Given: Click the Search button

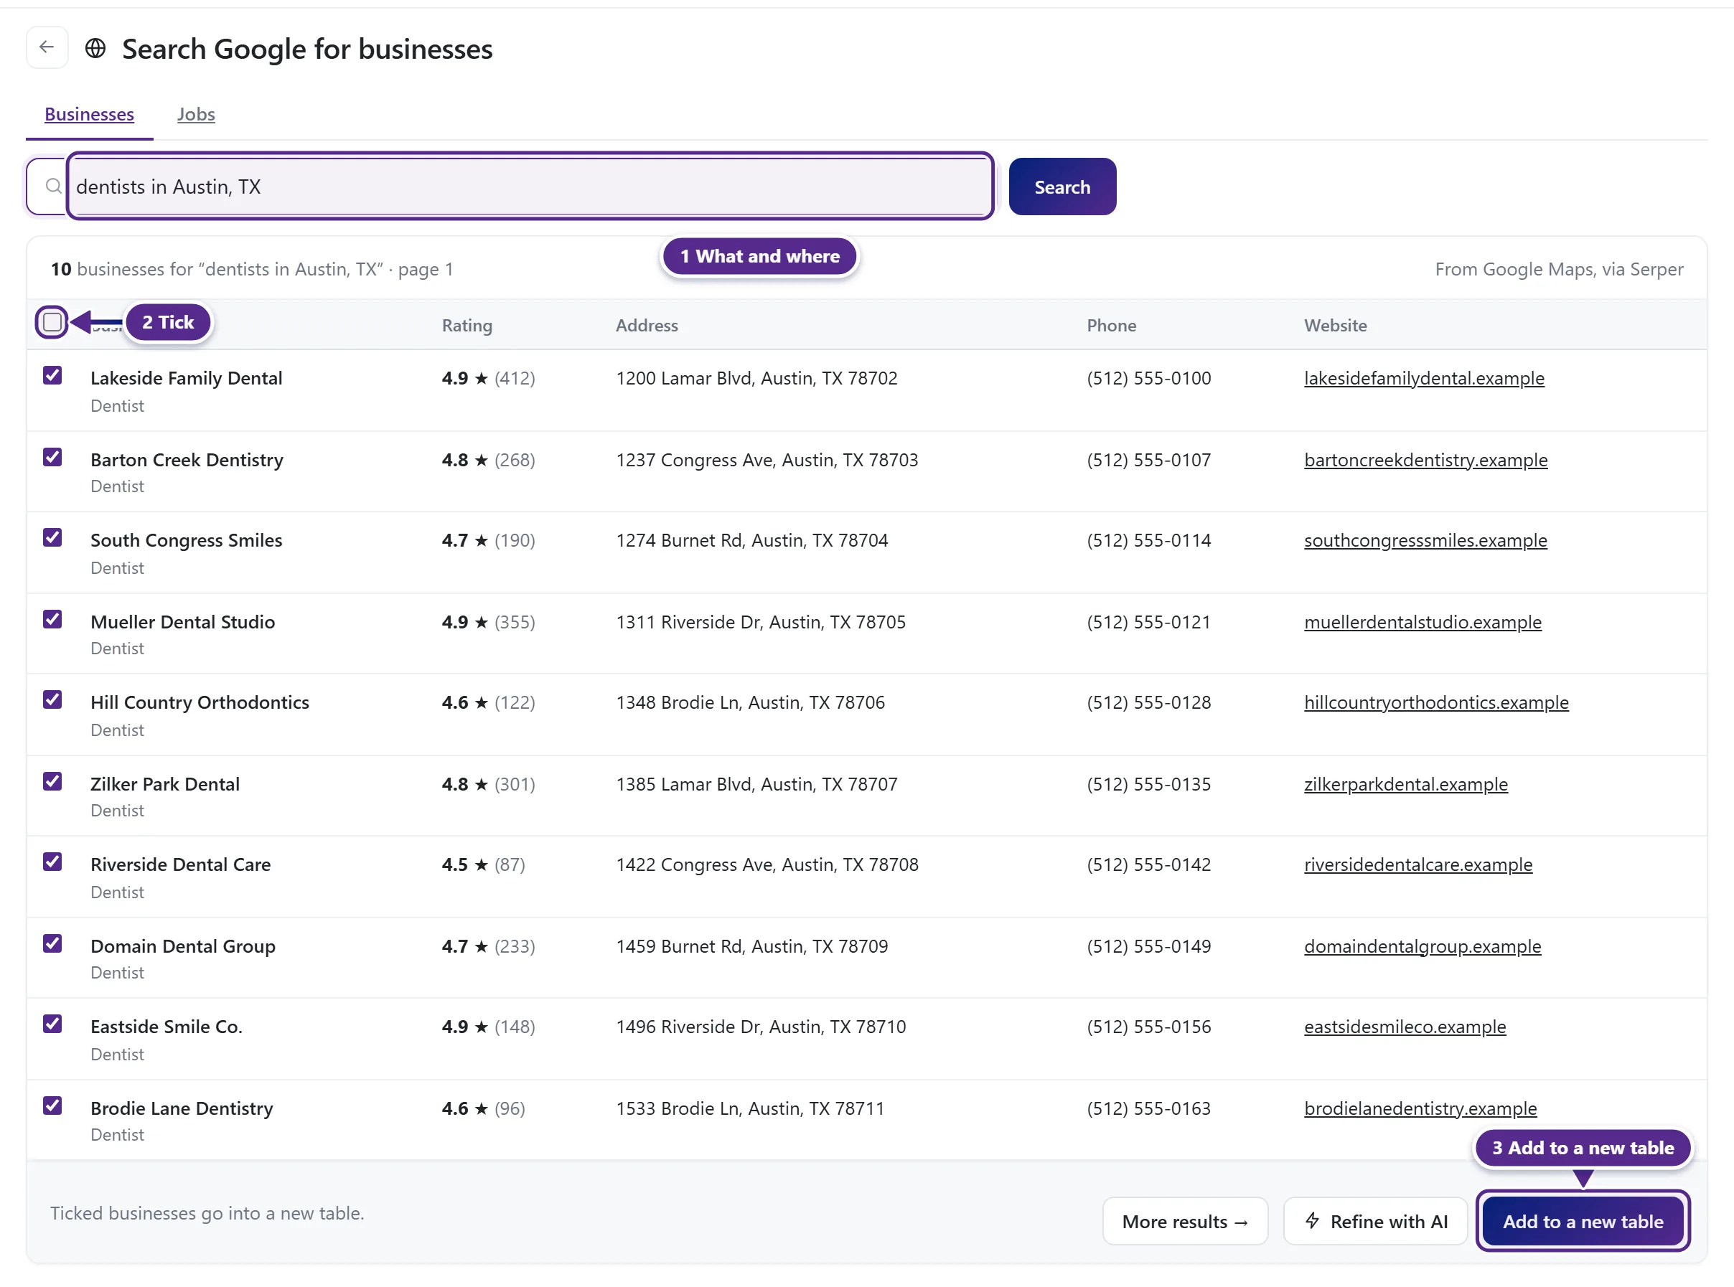Looking at the screenshot, I should tap(1062, 187).
